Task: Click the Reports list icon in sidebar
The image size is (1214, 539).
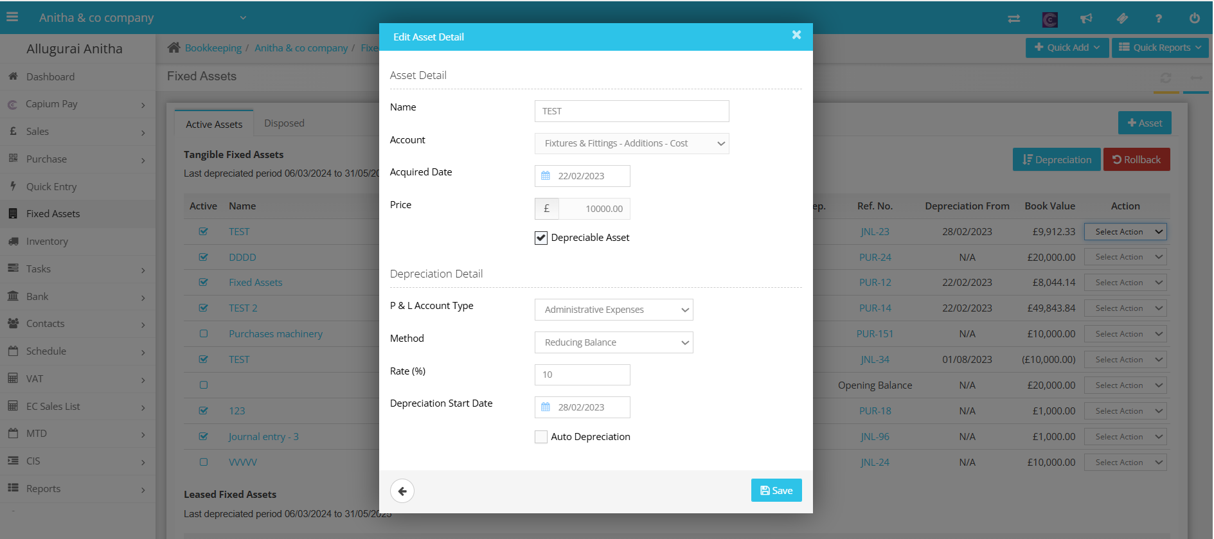Action: point(13,488)
